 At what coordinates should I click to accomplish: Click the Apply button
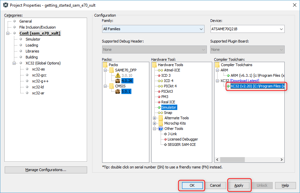coord(239,185)
